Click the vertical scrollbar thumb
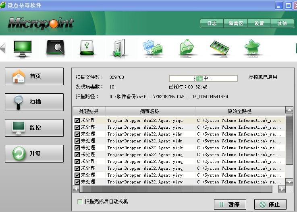This screenshot has width=297, height=212. tap(289, 139)
